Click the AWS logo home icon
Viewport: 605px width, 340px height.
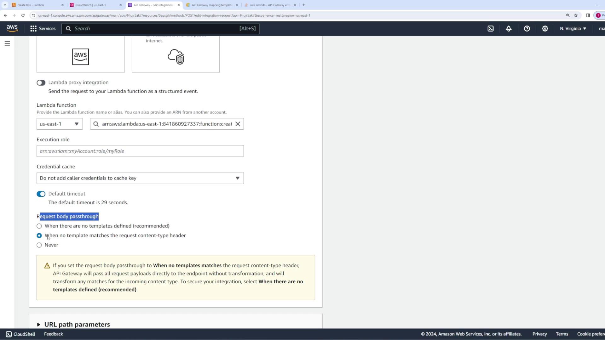(12, 28)
